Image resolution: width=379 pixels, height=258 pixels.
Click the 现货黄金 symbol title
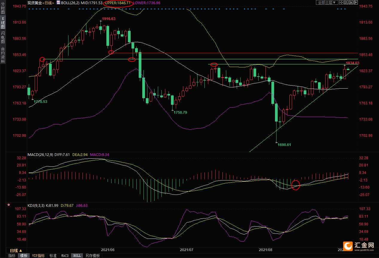coord(34,3)
